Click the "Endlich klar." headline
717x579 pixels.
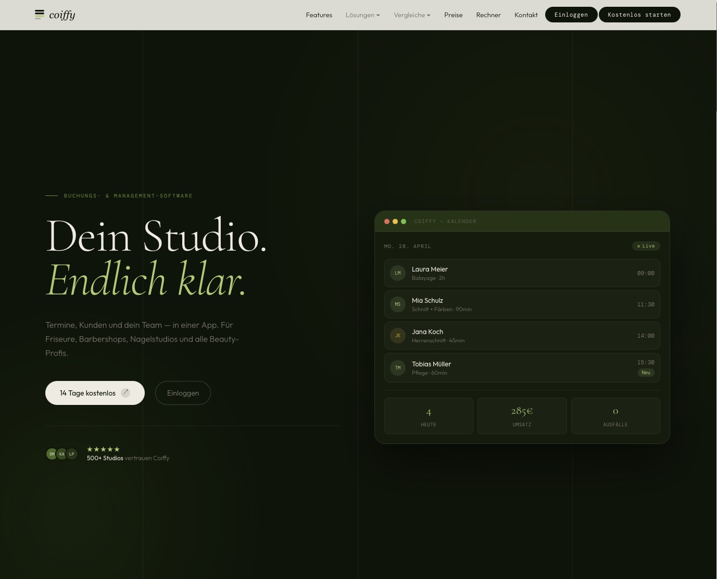pyautogui.click(x=146, y=280)
